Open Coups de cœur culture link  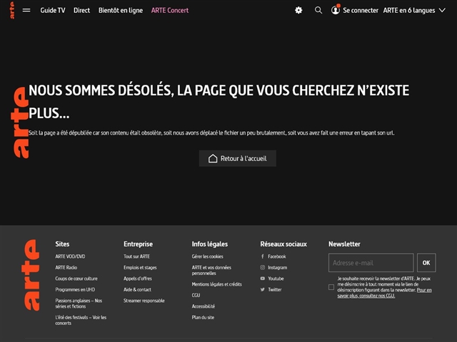(76, 279)
